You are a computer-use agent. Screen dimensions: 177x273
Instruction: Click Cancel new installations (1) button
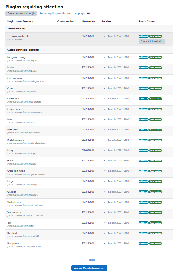[x=21, y=13]
